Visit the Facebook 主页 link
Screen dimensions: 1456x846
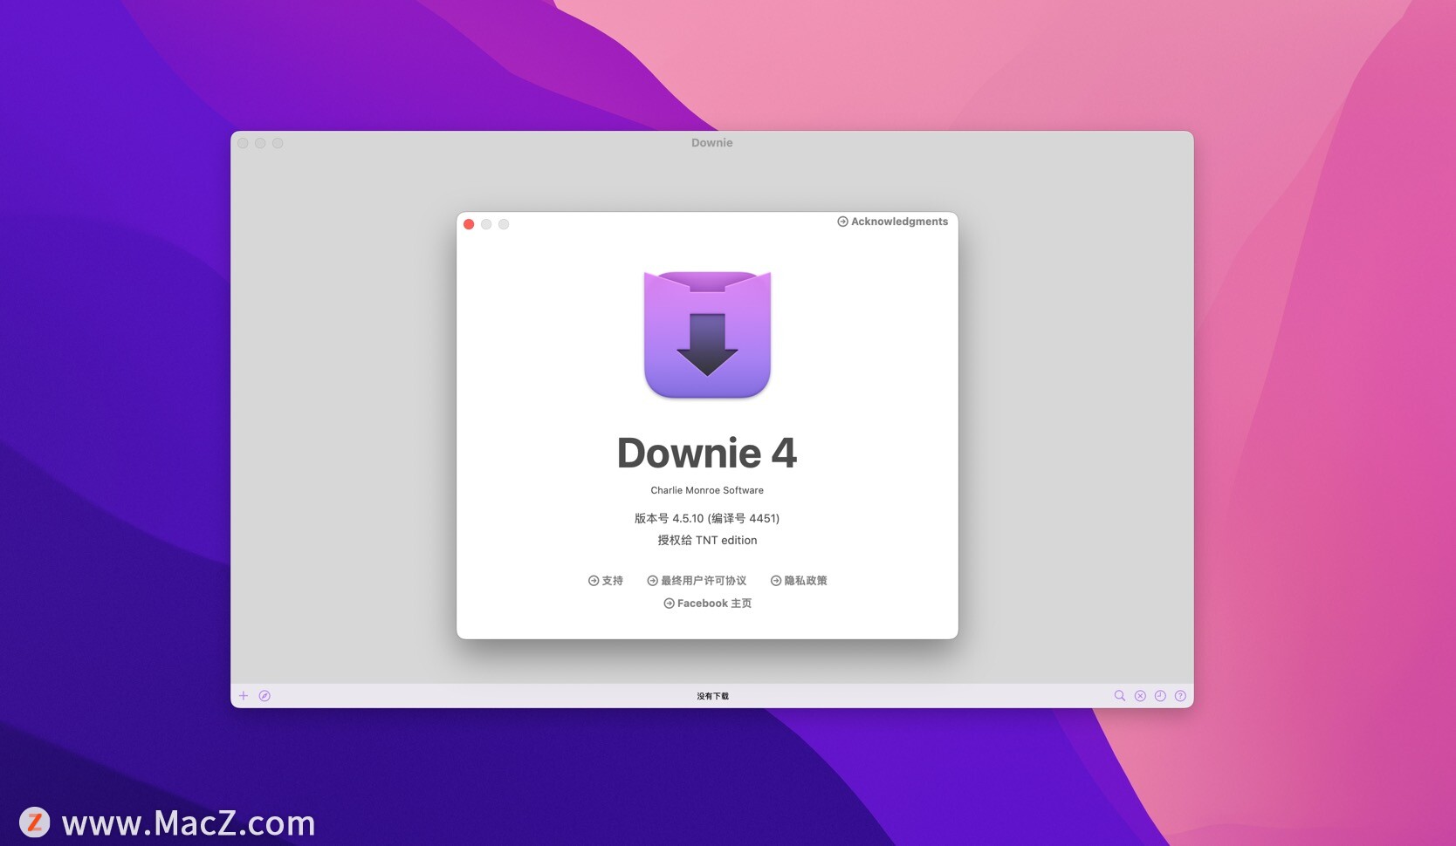coord(707,604)
